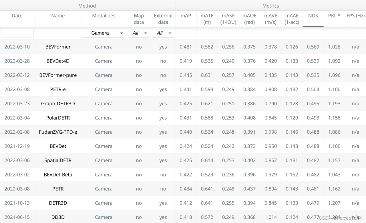Click mAVE value 1.014 for DD3D
The image size is (366, 223).
point(270,217)
